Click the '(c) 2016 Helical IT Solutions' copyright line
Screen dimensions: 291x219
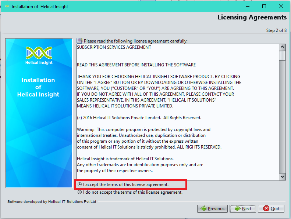point(139,118)
